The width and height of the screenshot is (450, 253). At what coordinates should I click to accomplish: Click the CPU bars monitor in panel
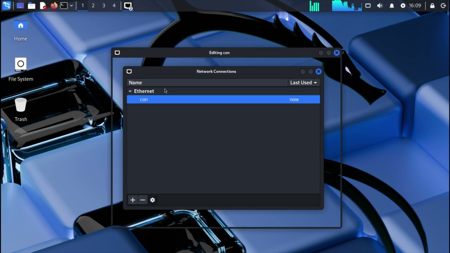click(x=314, y=6)
